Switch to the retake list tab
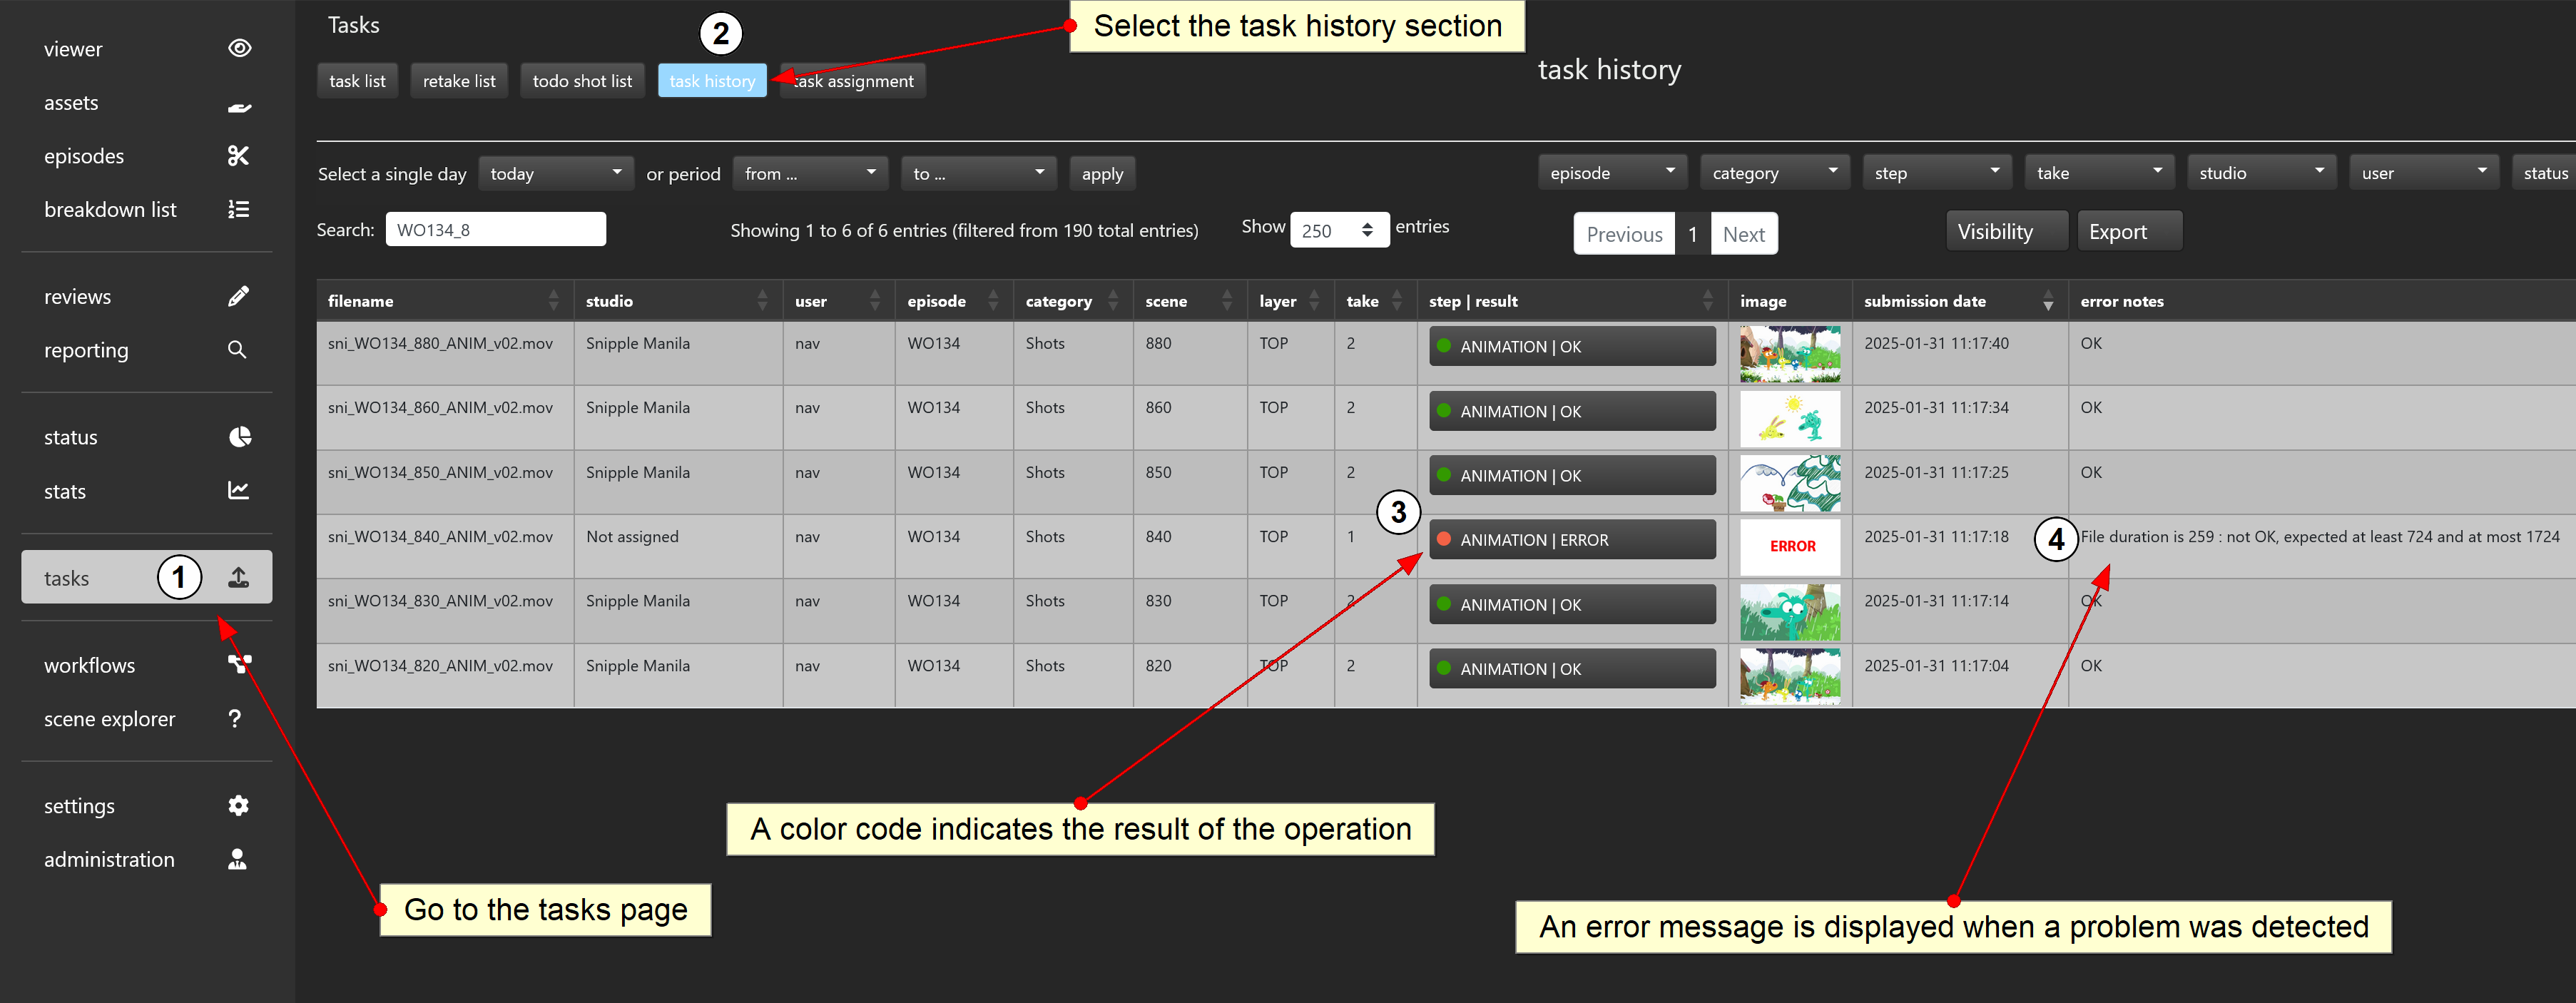 point(459,81)
